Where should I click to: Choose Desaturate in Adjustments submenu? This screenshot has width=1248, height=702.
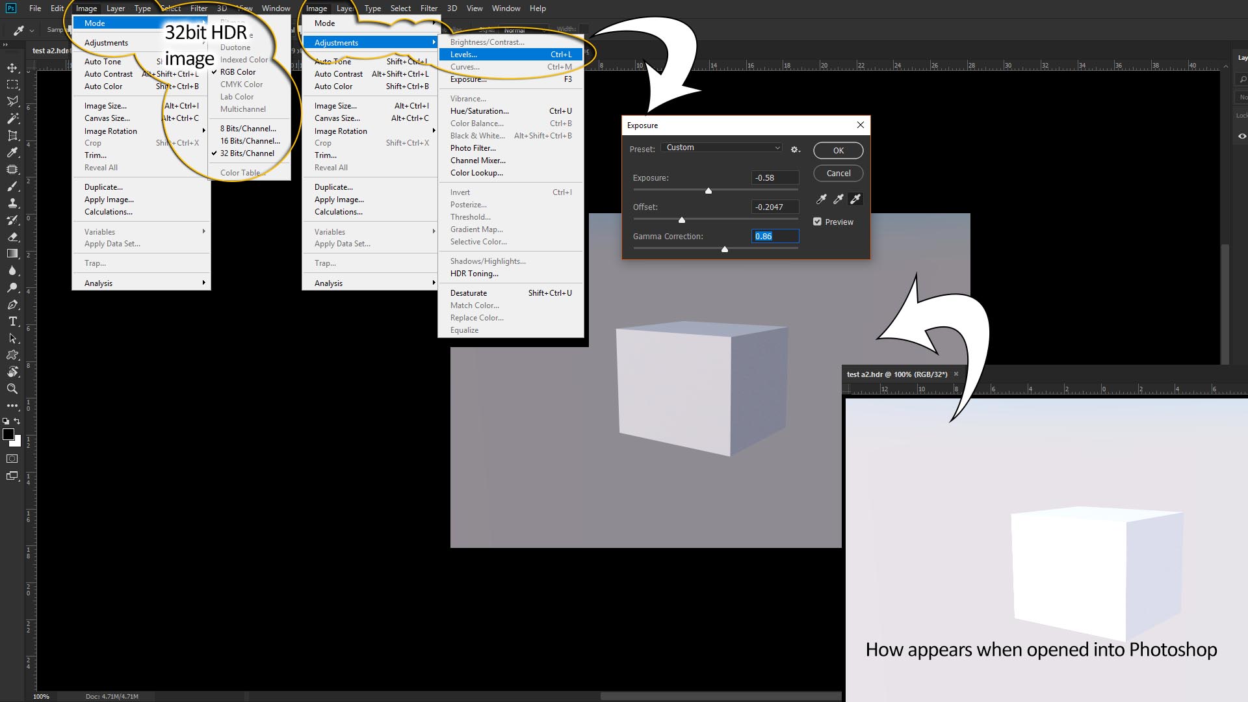(x=511, y=293)
